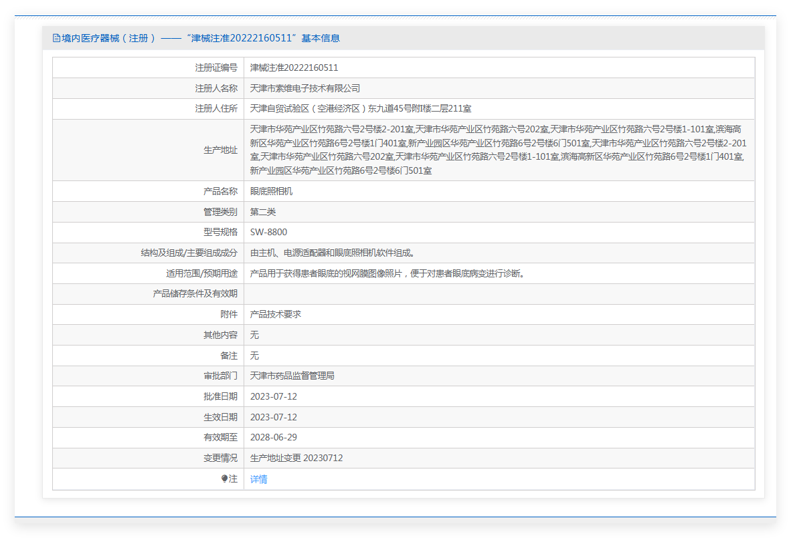Click the 适用范围/预期用途 label

click(x=201, y=273)
